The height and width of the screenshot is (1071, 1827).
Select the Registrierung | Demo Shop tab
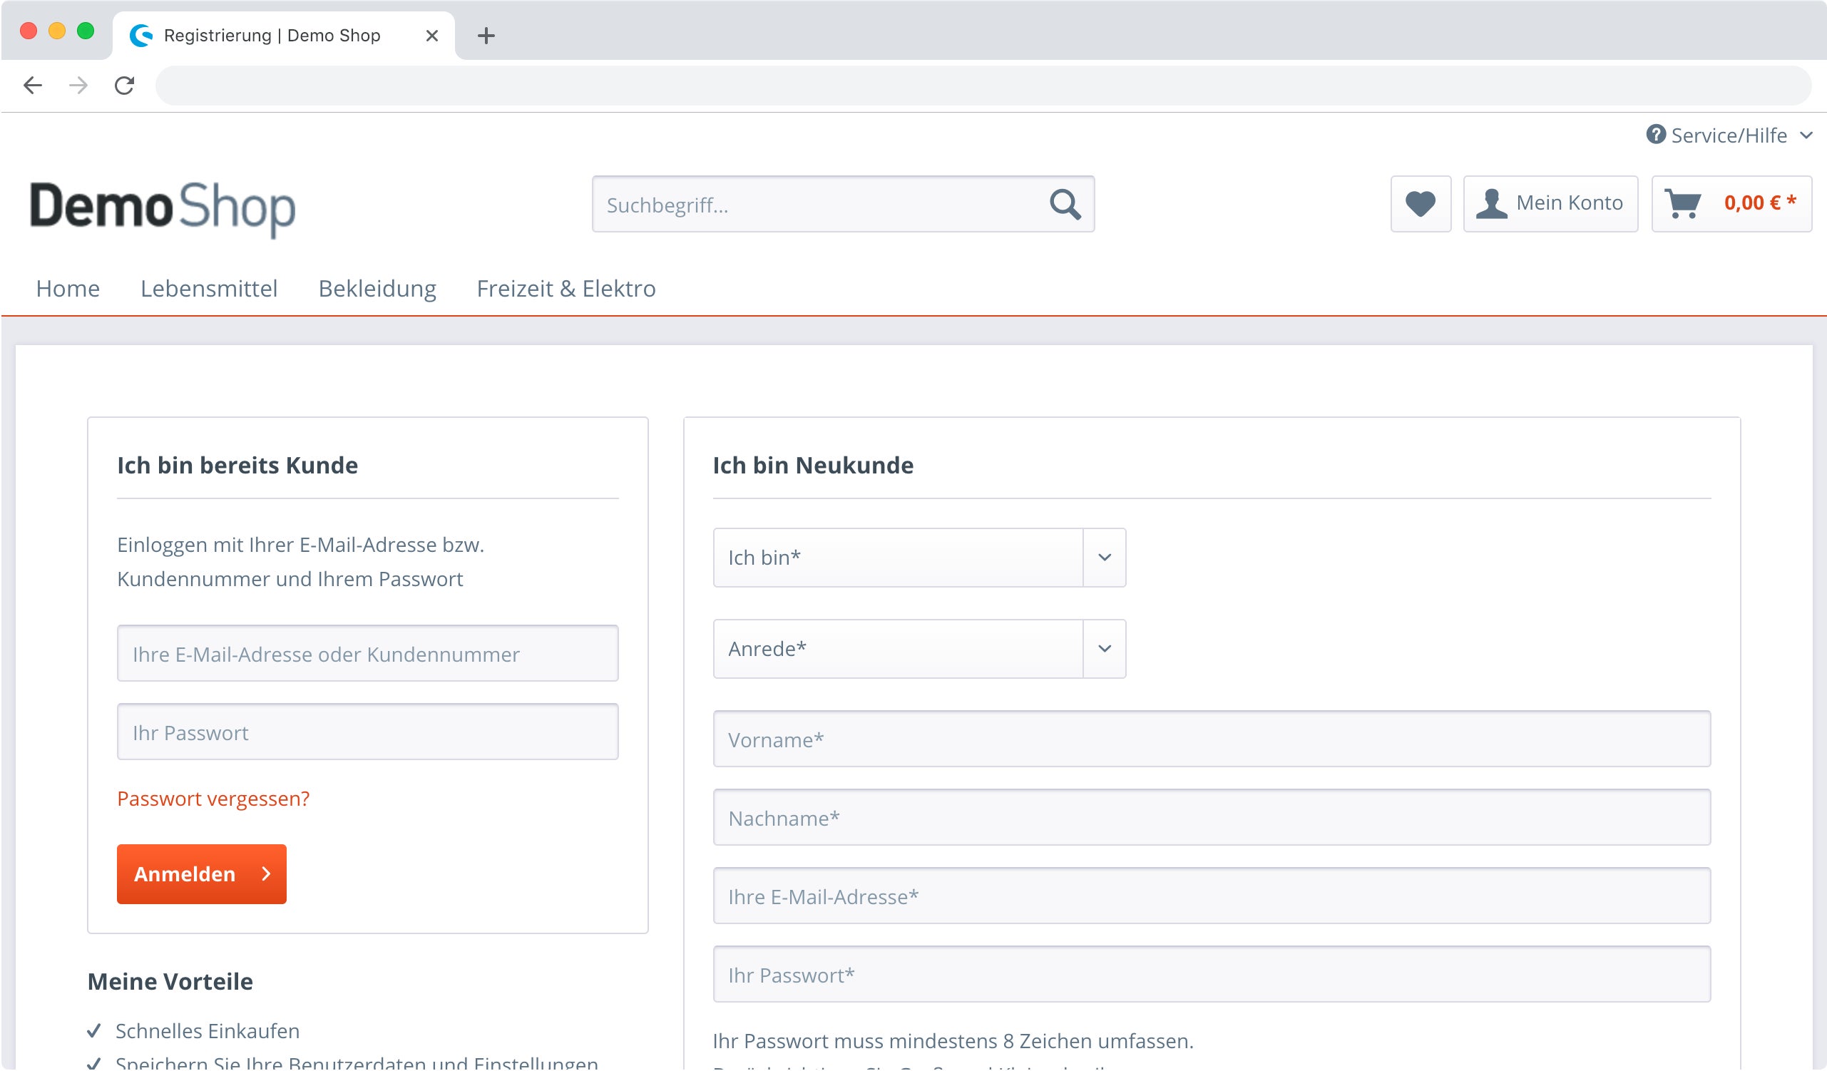[x=285, y=36]
